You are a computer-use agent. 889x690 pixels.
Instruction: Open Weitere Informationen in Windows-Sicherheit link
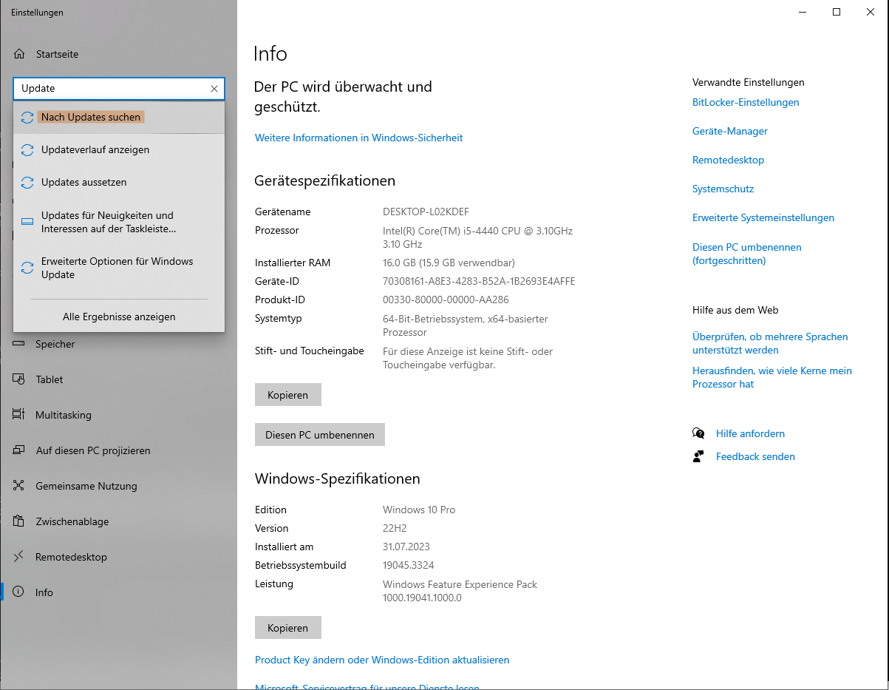pos(358,138)
